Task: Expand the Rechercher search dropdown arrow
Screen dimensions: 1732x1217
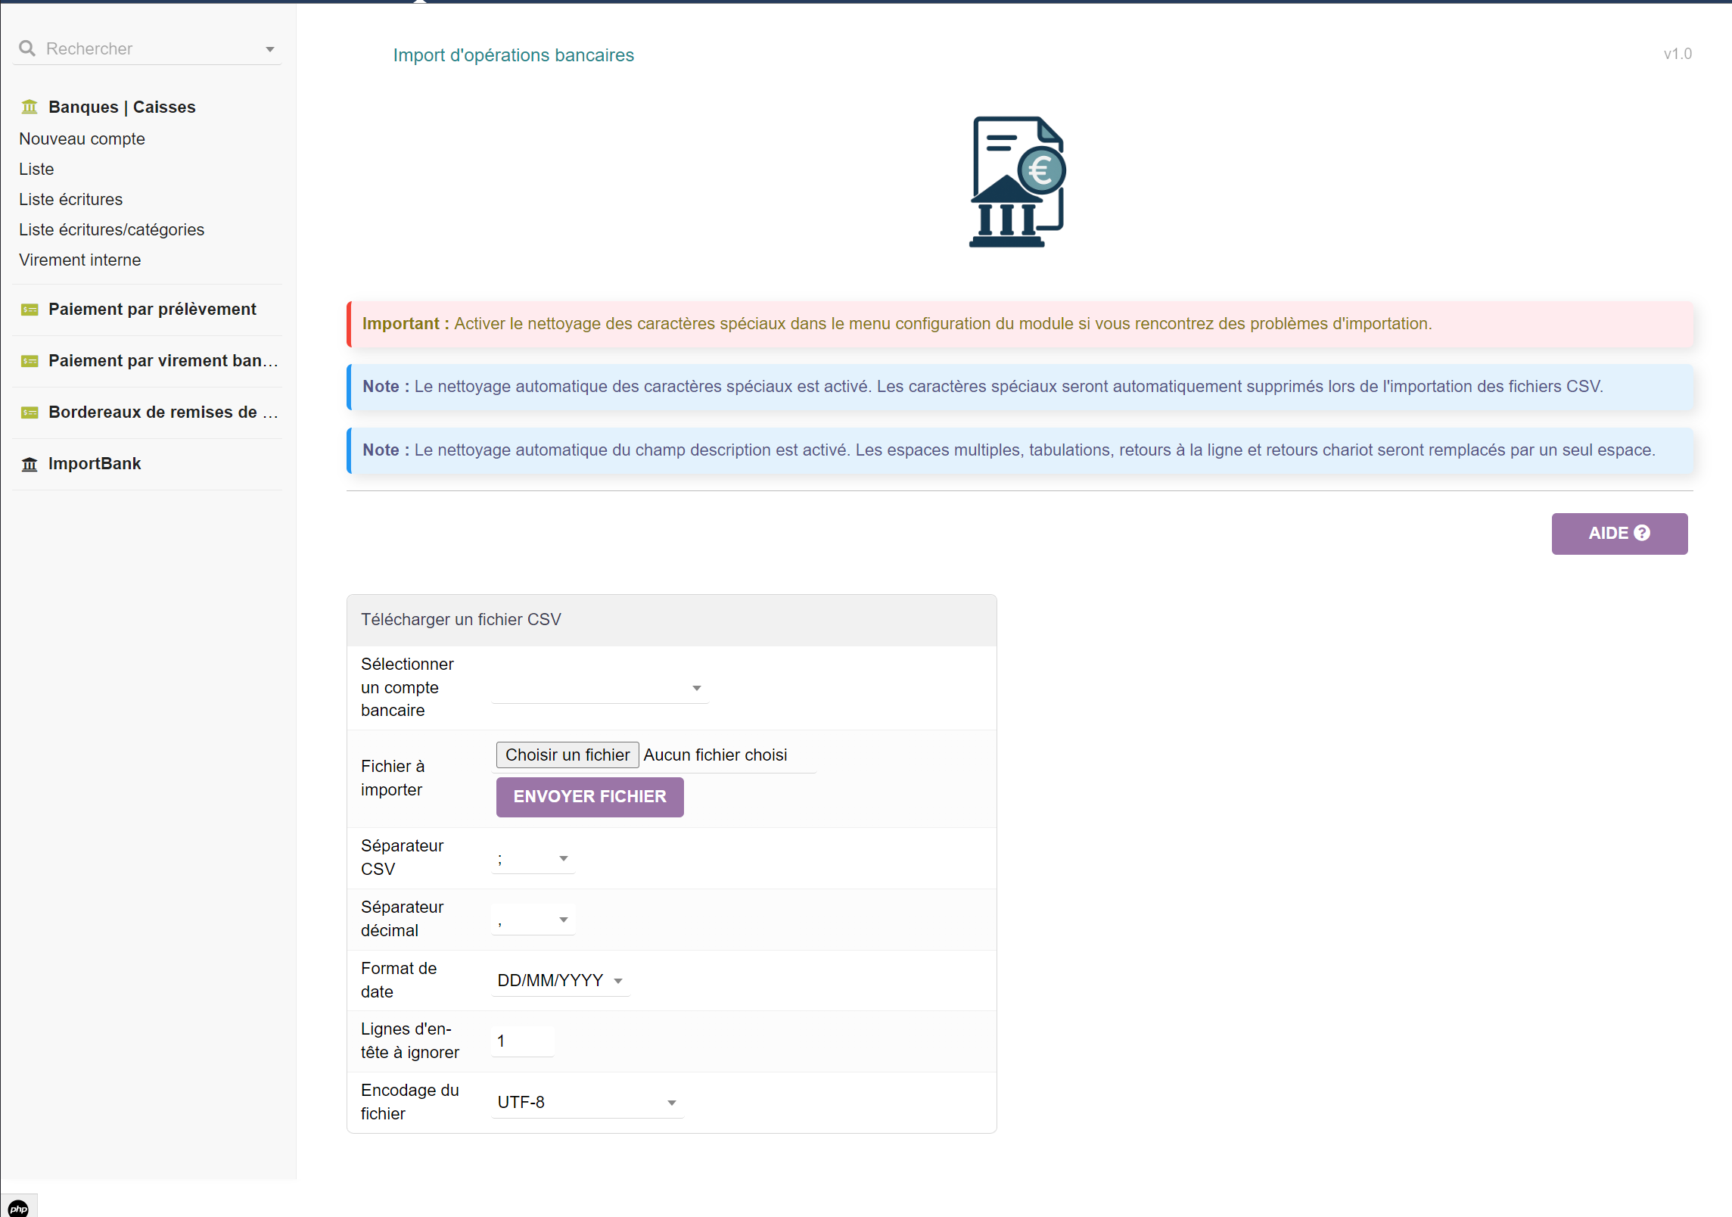Action: [269, 49]
